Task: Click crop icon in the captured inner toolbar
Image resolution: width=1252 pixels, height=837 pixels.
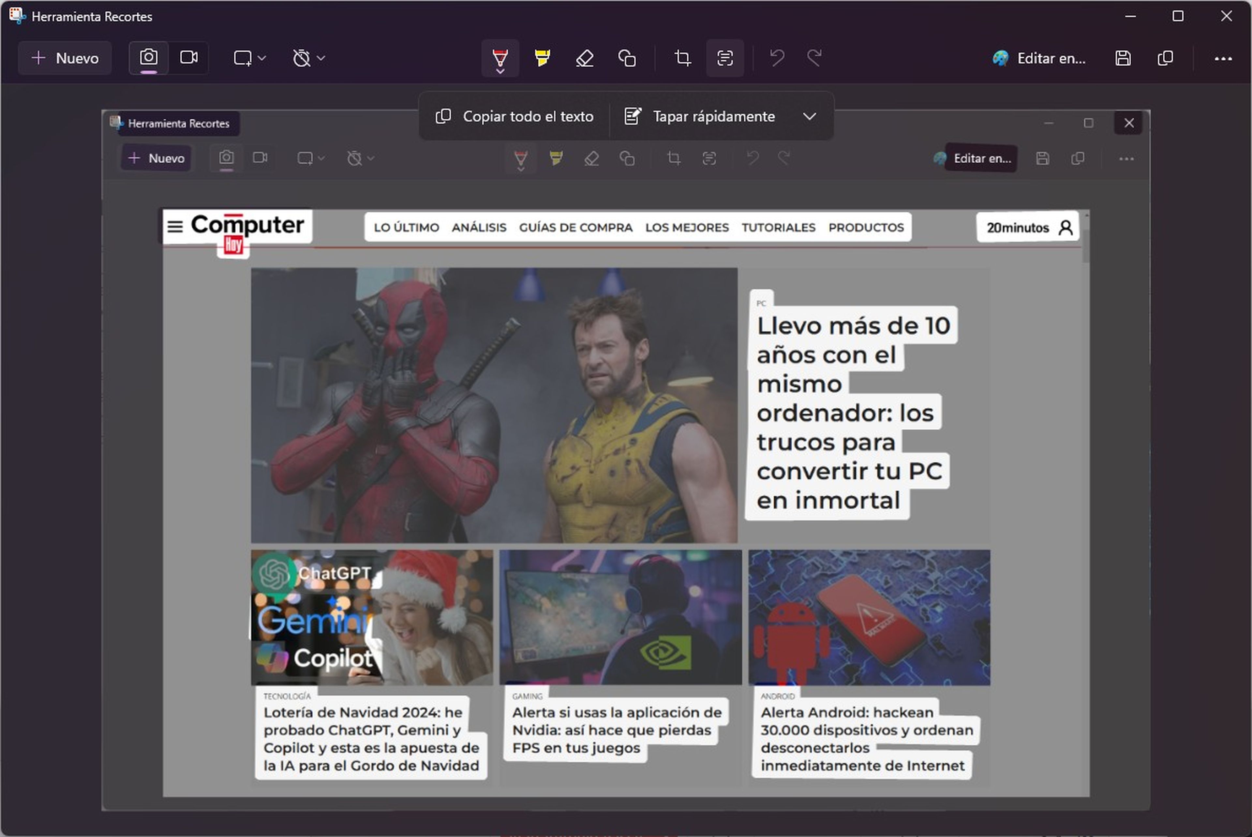Action: pos(674,158)
